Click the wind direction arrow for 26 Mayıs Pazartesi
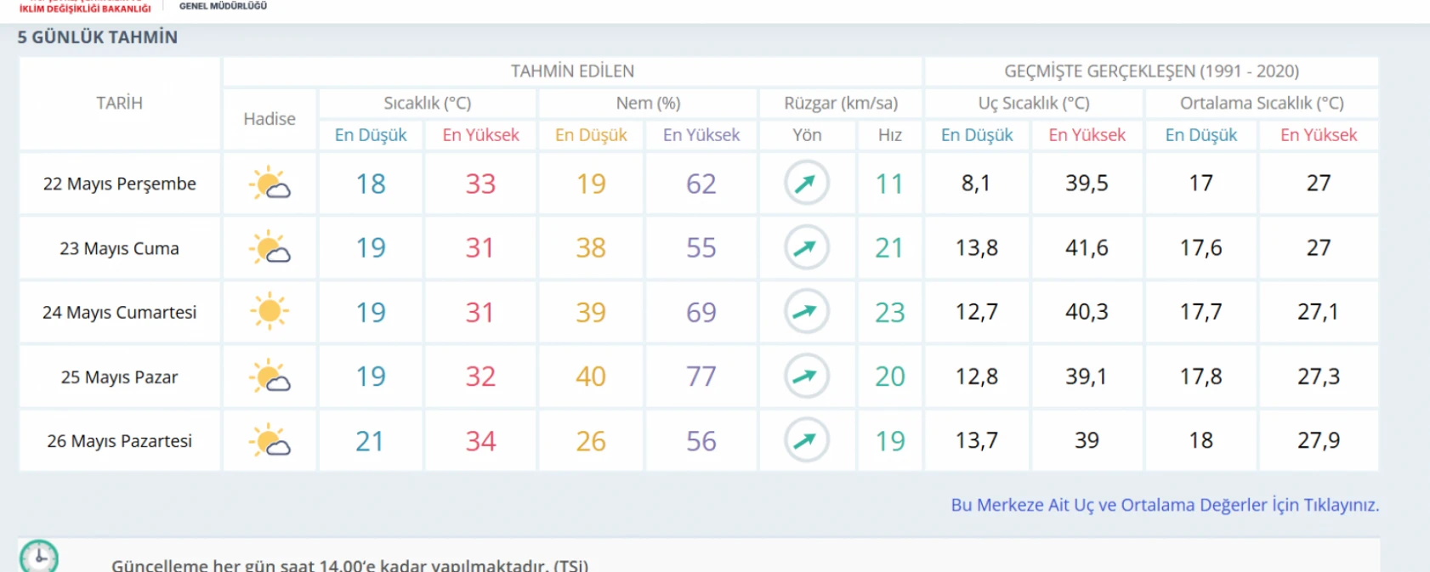This screenshot has width=1430, height=572. [x=806, y=440]
